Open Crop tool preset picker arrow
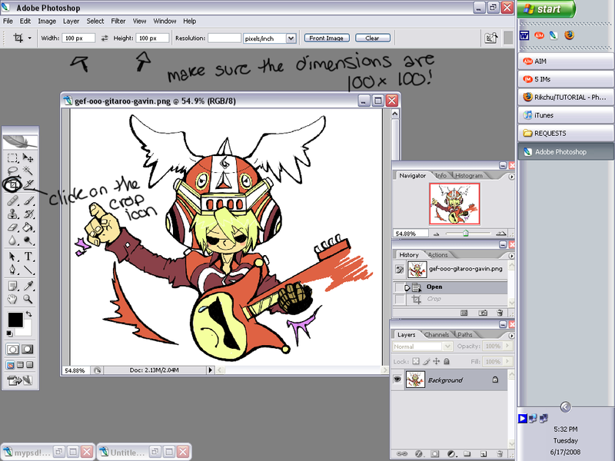 30,38
